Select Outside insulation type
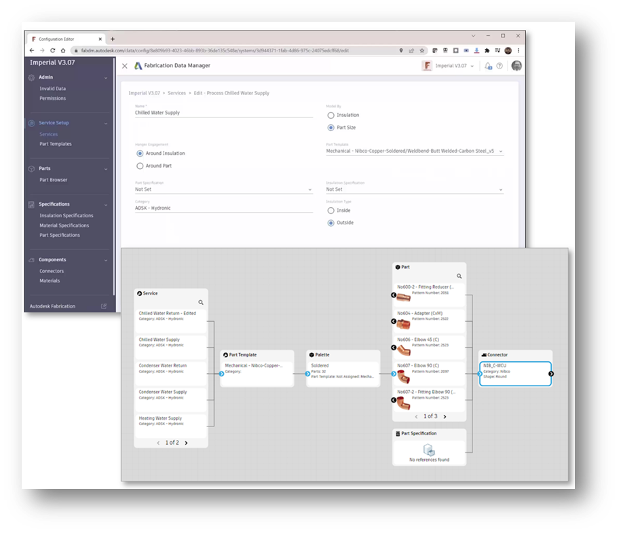The width and height of the screenshot is (619, 533). [x=331, y=223]
